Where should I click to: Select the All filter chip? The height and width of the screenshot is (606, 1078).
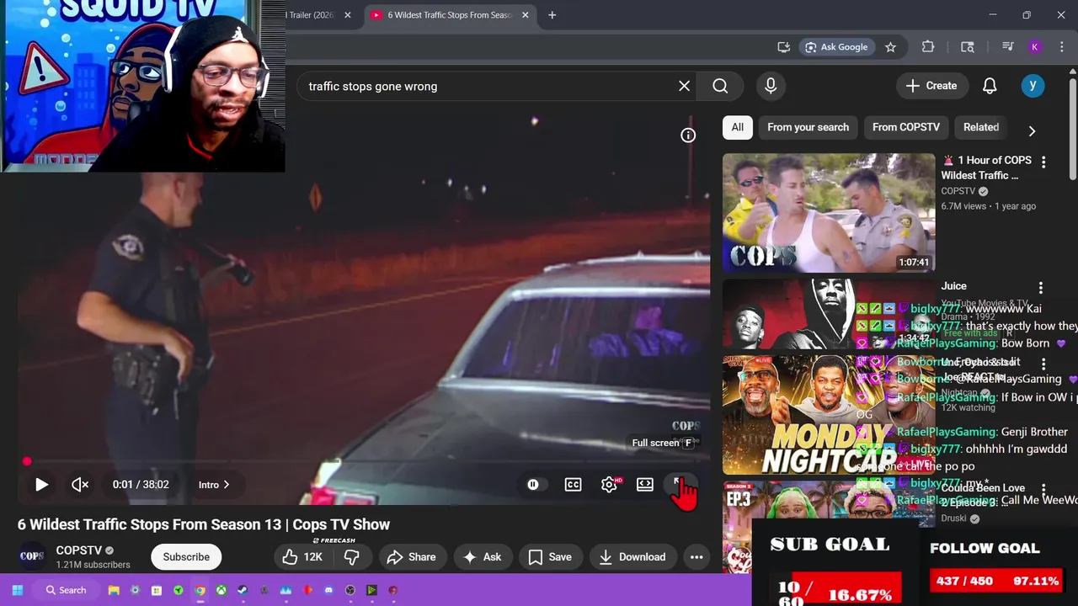(737, 127)
